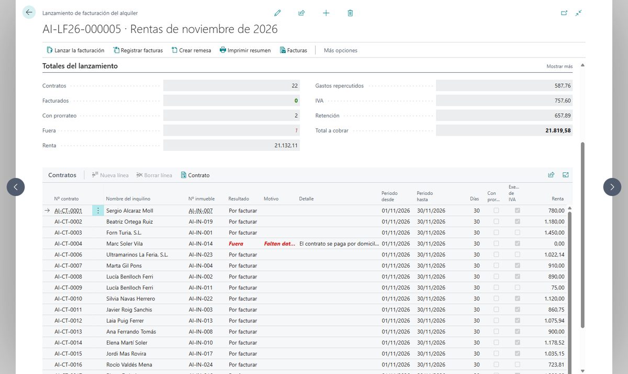Add a new record with the plus icon

pyautogui.click(x=326, y=13)
